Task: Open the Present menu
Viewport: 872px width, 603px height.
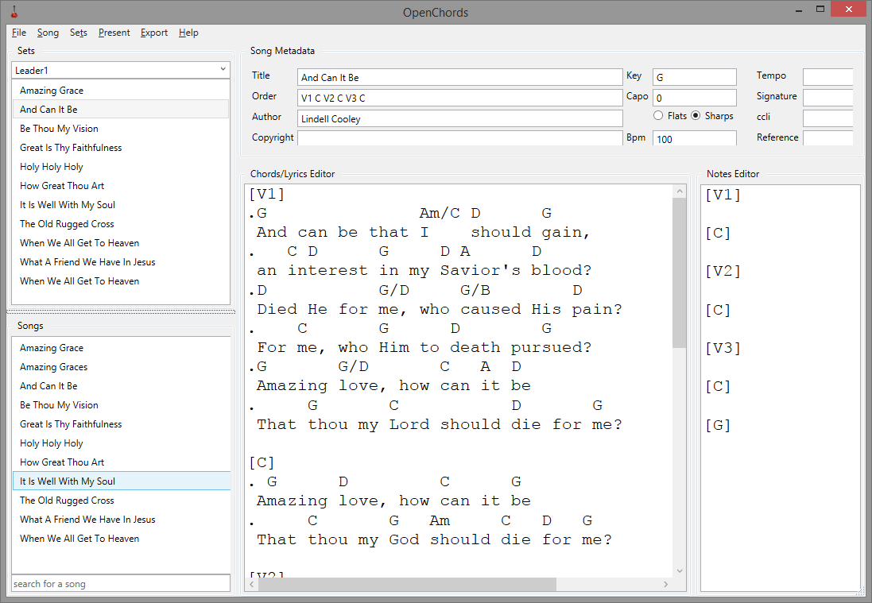Action: point(114,33)
